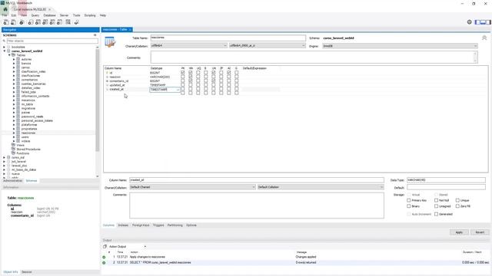Open the File menu
Screen dimensions: 492x276
5,15
